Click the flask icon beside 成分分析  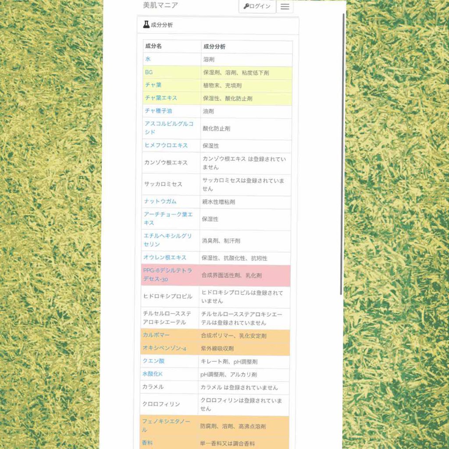pyautogui.click(x=146, y=25)
